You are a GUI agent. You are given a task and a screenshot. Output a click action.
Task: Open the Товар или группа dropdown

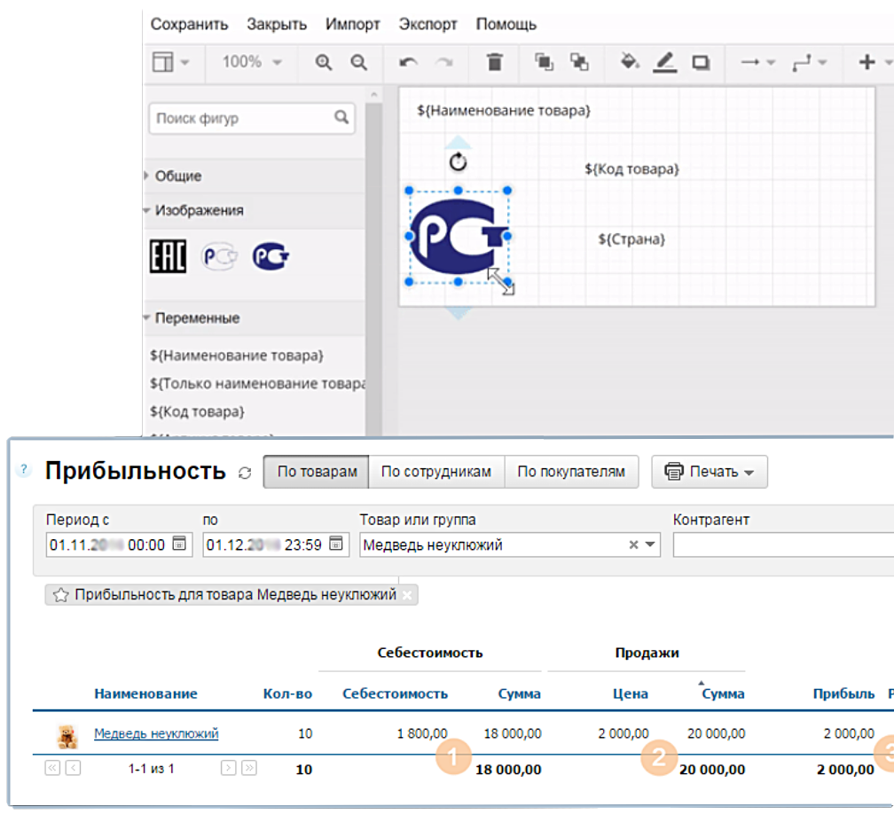(x=650, y=545)
